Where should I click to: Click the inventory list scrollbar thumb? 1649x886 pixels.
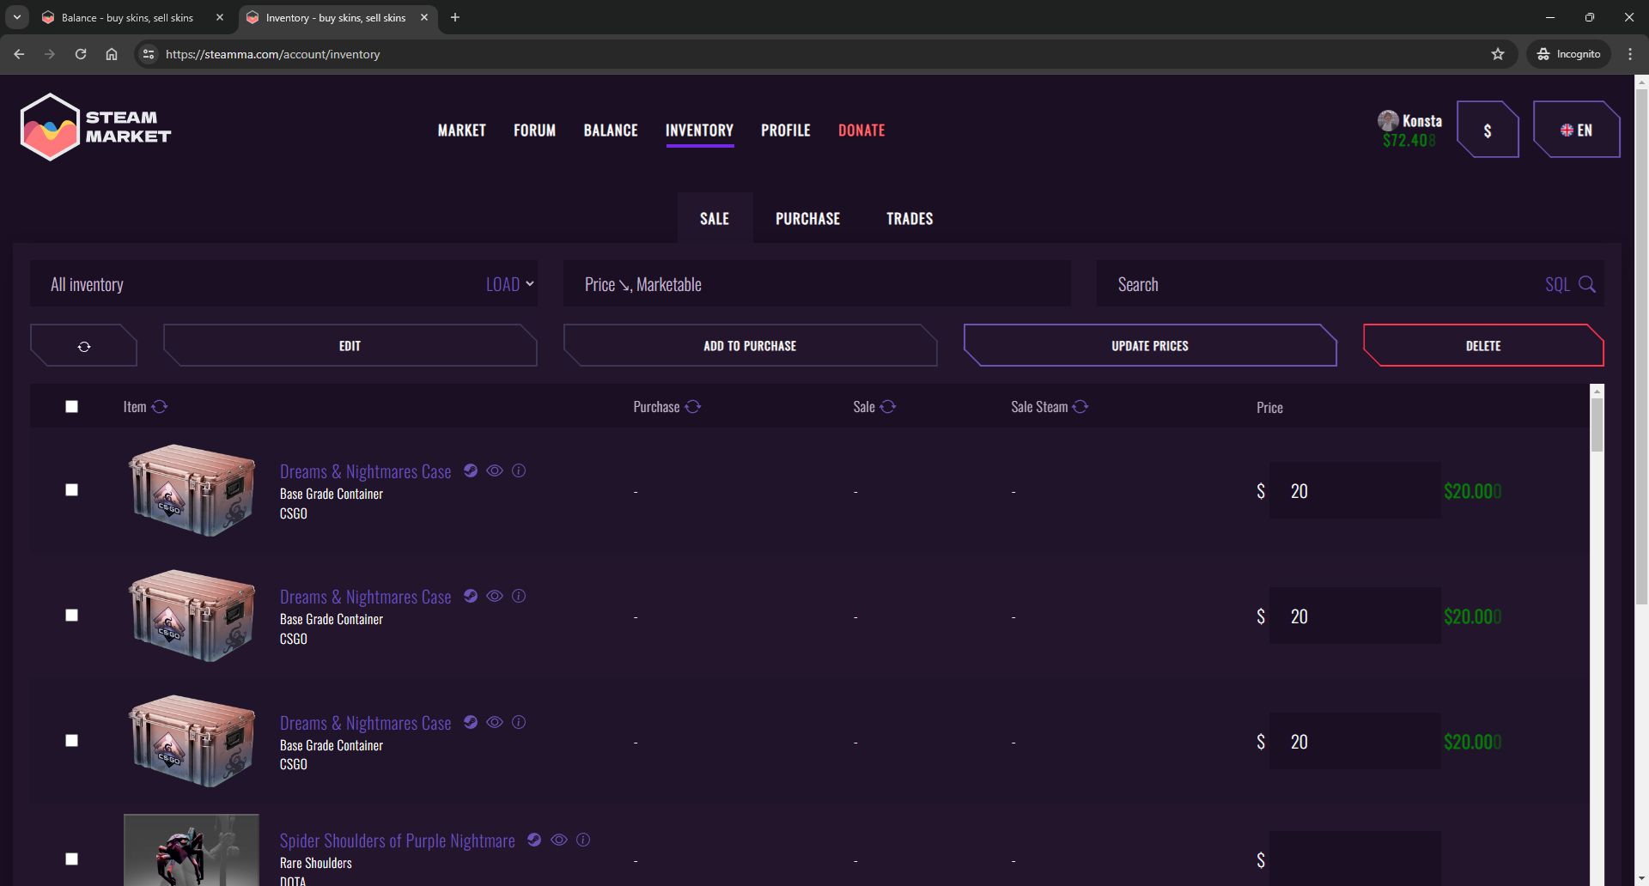1597,425
